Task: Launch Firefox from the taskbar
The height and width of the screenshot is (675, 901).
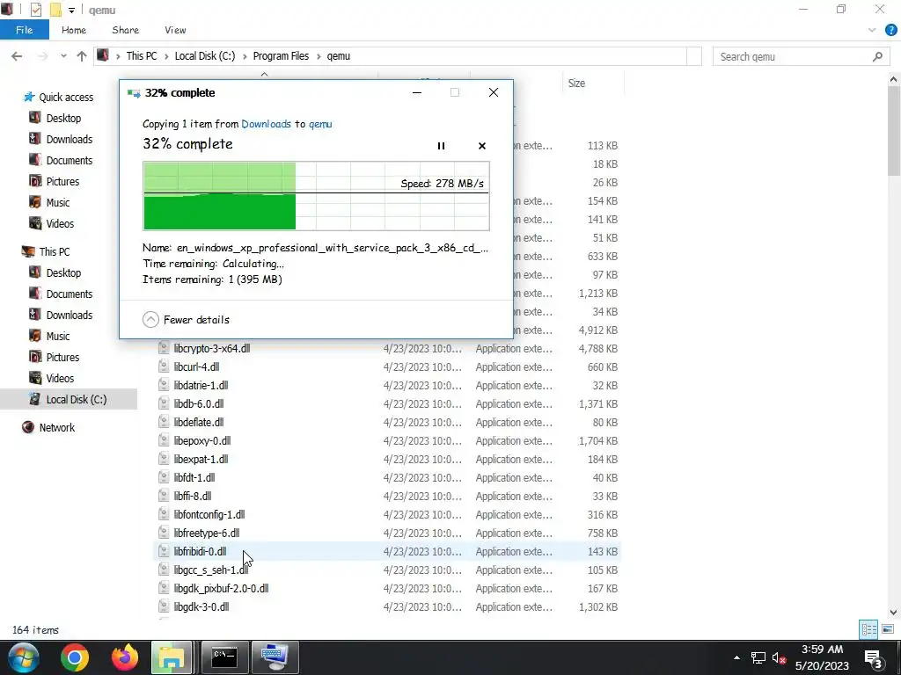Action: pyautogui.click(x=125, y=657)
